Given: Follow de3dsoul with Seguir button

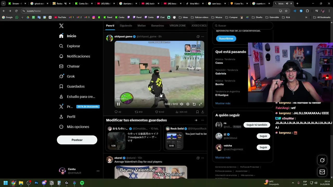Looking at the screenshot, I should coord(263,136).
